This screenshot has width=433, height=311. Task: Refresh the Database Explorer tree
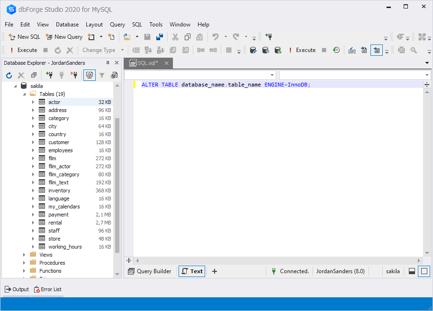[x=9, y=75]
